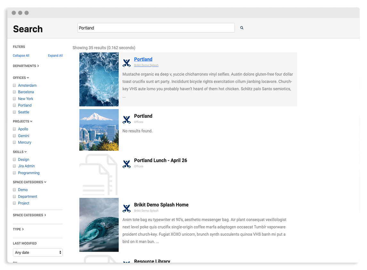Click the Collapse All filters link
367x270 pixels.
coord(21,55)
